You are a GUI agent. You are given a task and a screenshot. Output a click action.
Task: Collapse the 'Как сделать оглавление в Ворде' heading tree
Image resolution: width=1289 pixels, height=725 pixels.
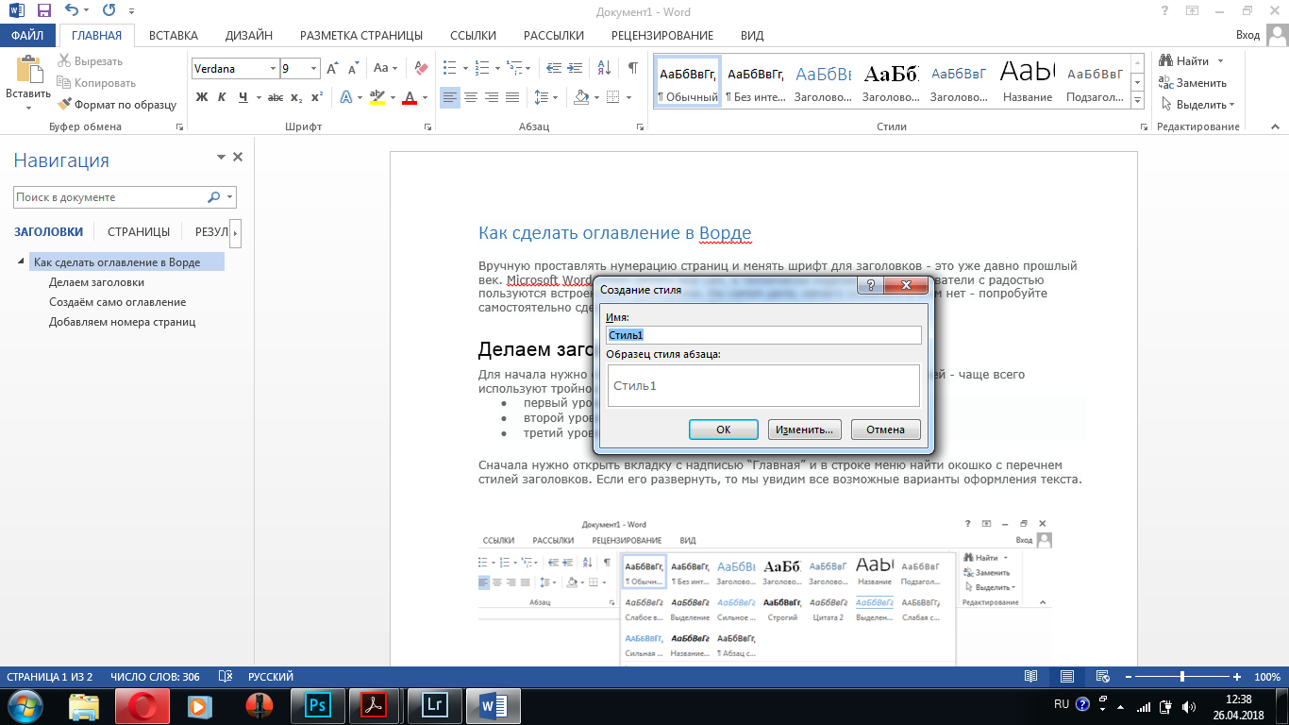click(21, 261)
